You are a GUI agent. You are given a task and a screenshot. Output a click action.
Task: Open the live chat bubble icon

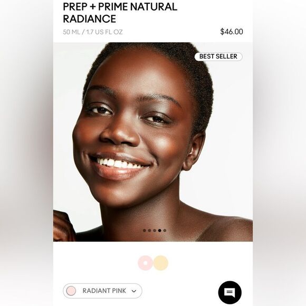coord(230,292)
